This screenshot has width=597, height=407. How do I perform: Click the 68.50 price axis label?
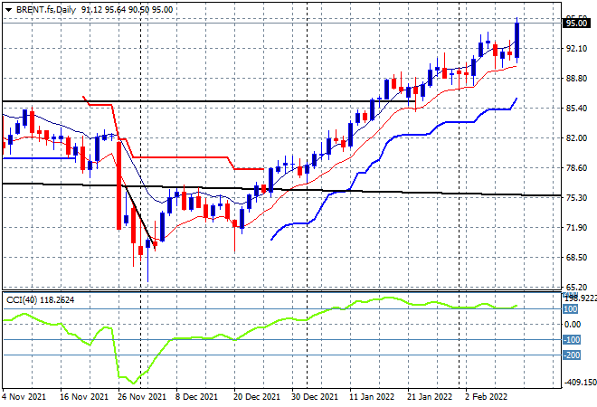[576, 258]
